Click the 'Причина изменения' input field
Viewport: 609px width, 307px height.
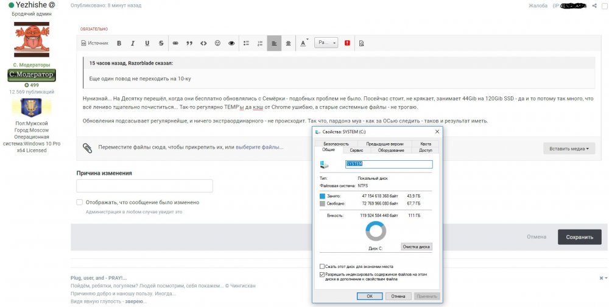coord(144,186)
